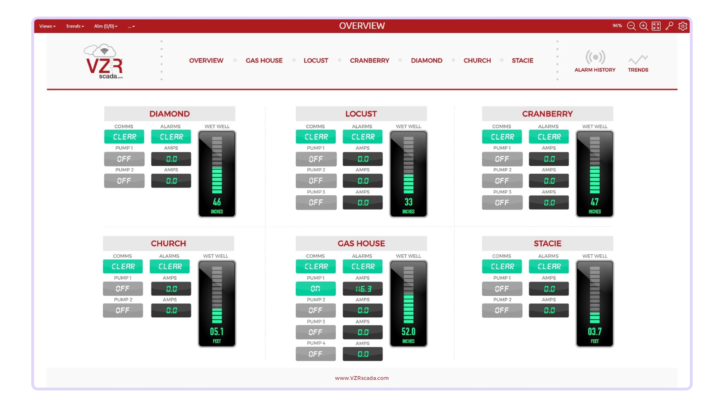The width and height of the screenshot is (724, 407).
Task: Click the CRANBERRY panel header
Action: point(547,114)
